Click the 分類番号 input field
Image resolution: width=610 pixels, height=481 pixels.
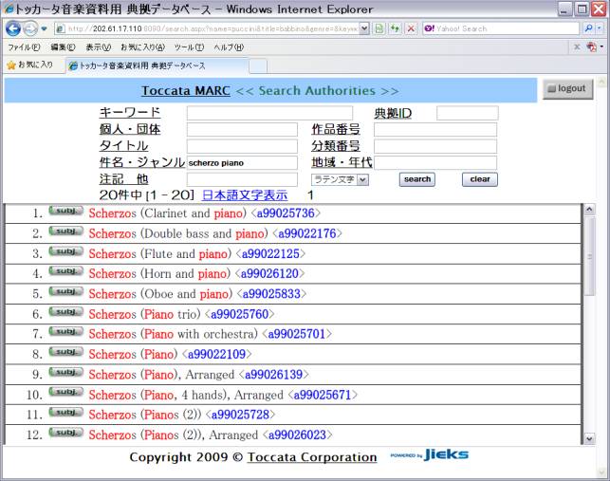coord(435,146)
